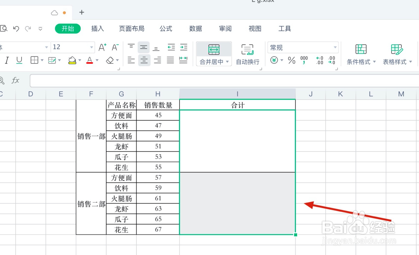Image resolution: width=419 pixels, height=255 pixels.
Task: Apply the yellow fill color
Action: (x=72, y=60)
